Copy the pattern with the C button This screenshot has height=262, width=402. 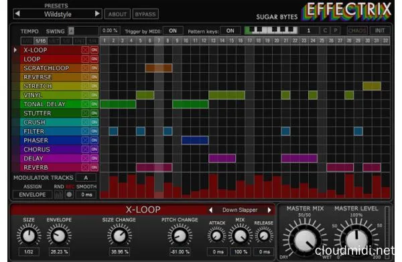(x=325, y=31)
